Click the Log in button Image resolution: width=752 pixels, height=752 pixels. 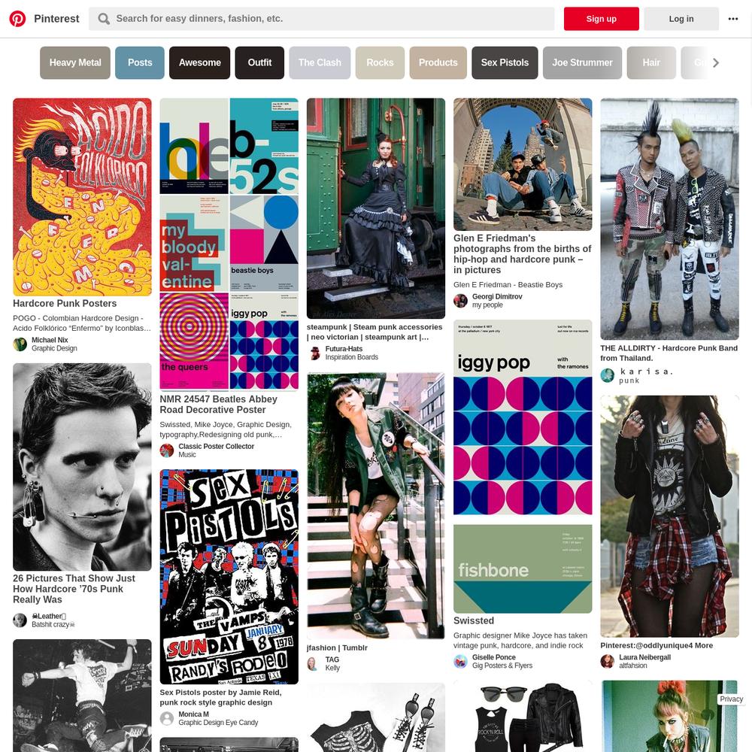[681, 19]
